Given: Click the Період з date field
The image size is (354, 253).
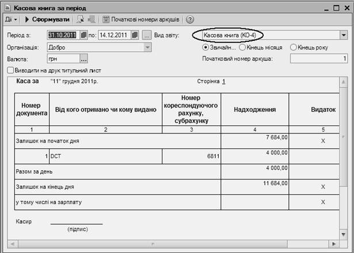Looking at the screenshot, I should coord(63,35).
